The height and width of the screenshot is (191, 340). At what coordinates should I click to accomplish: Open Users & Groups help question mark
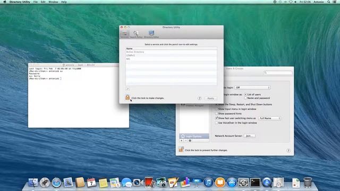pyautogui.click(x=288, y=151)
